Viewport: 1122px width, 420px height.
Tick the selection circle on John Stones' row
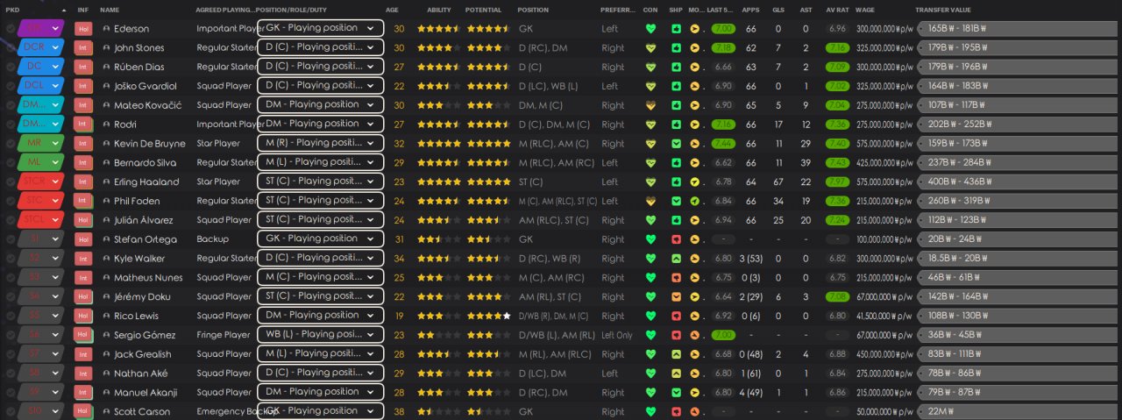point(10,48)
